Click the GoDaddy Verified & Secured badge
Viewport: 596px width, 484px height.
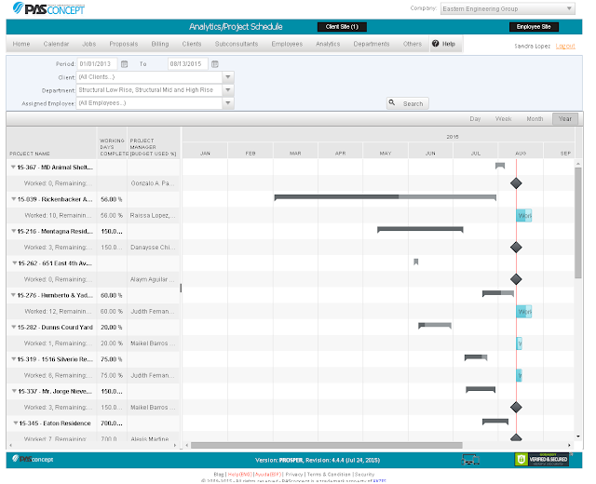click(542, 459)
